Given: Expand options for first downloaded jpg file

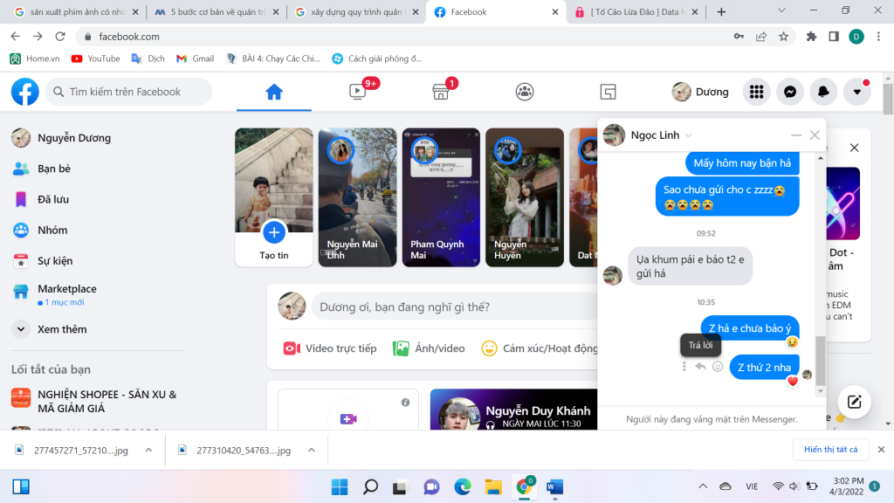Looking at the screenshot, I should [148, 450].
